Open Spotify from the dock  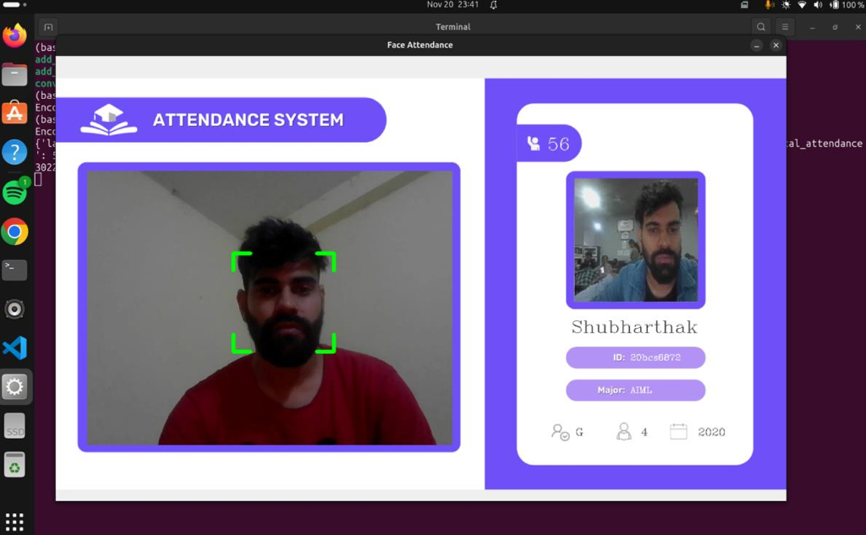click(x=14, y=192)
